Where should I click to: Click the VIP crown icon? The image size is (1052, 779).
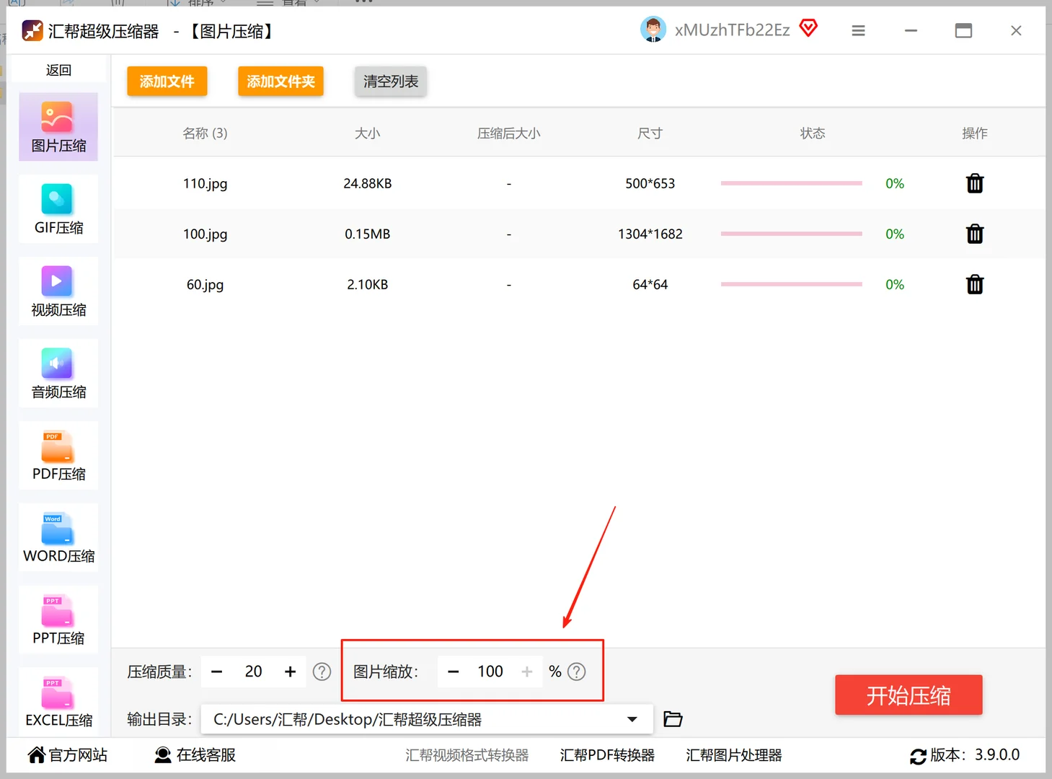(808, 28)
